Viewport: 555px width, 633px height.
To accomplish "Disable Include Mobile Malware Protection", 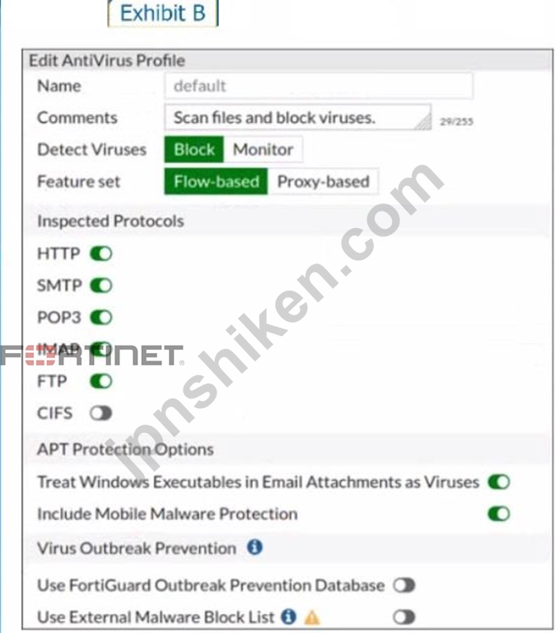I will [499, 514].
